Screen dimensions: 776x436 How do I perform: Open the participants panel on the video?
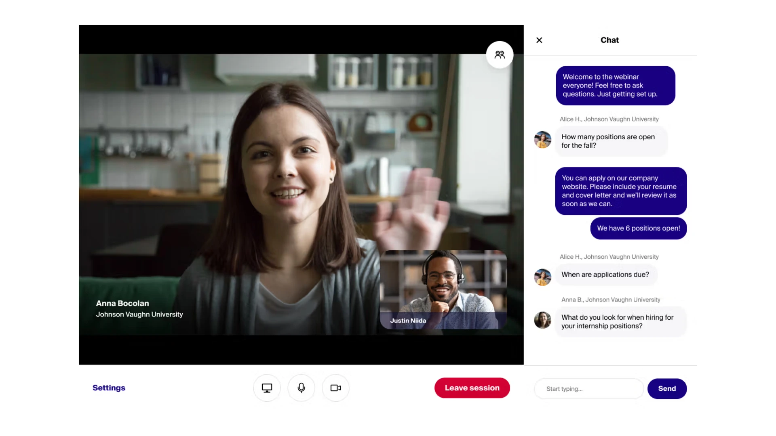(500, 54)
